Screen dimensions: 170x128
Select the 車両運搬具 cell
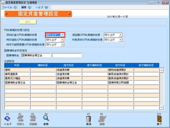coord(17,74)
